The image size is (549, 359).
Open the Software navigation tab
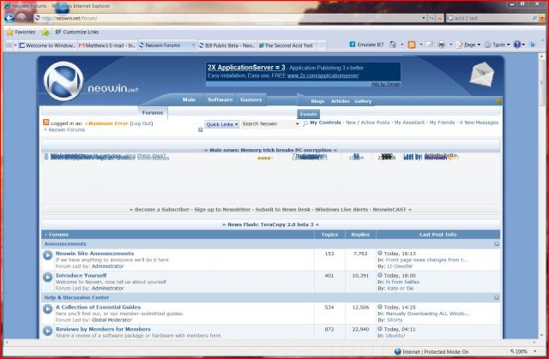tap(220, 99)
